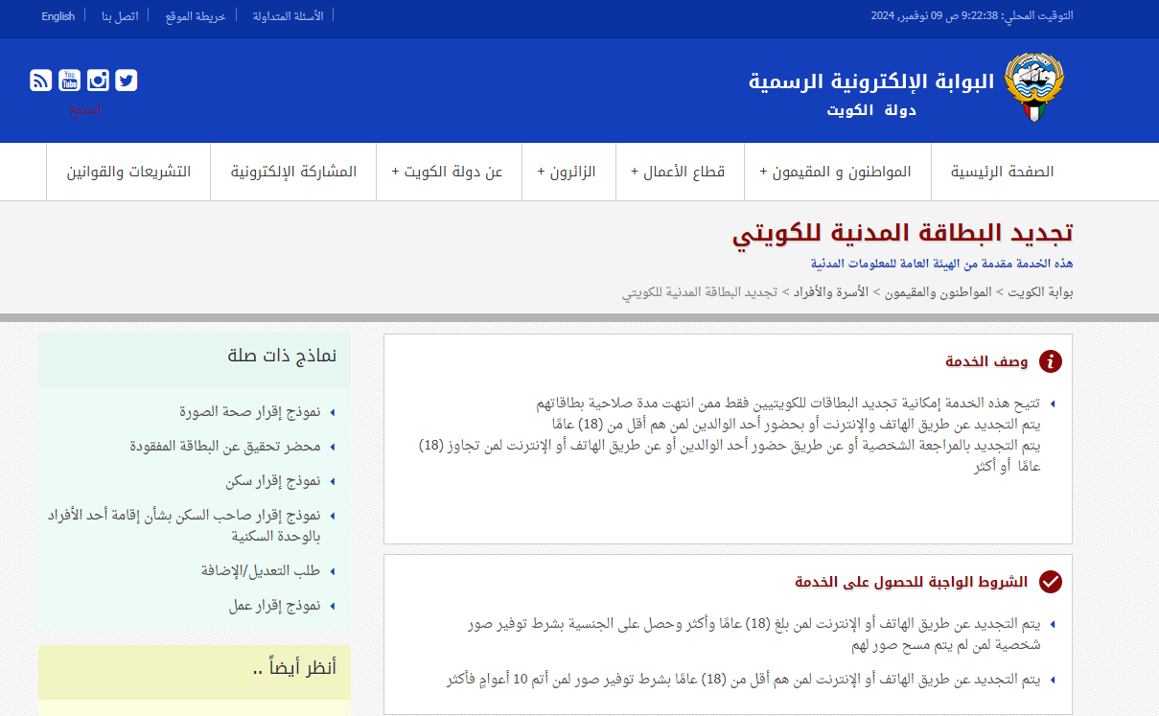
Task: Click the info icon beside وصف الخدمة
Action: pyautogui.click(x=1051, y=361)
